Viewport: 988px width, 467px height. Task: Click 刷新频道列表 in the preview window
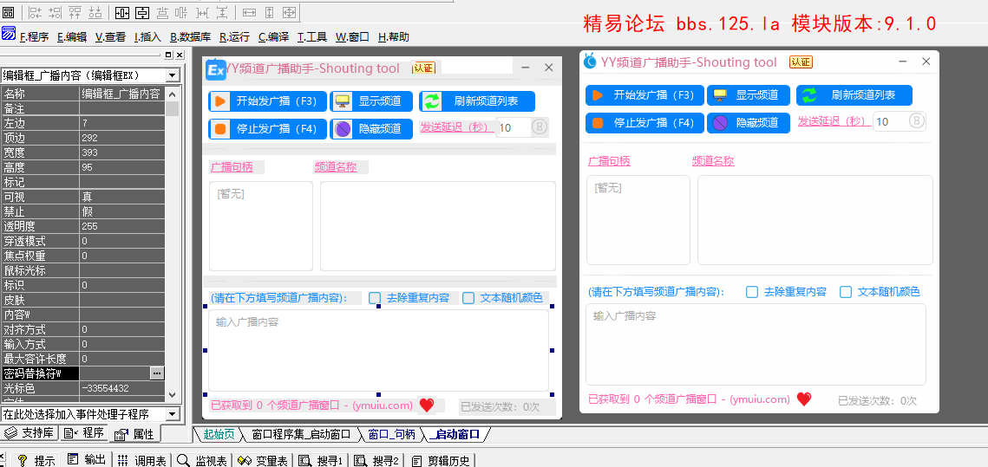pyautogui.click(x=854, y=95)
